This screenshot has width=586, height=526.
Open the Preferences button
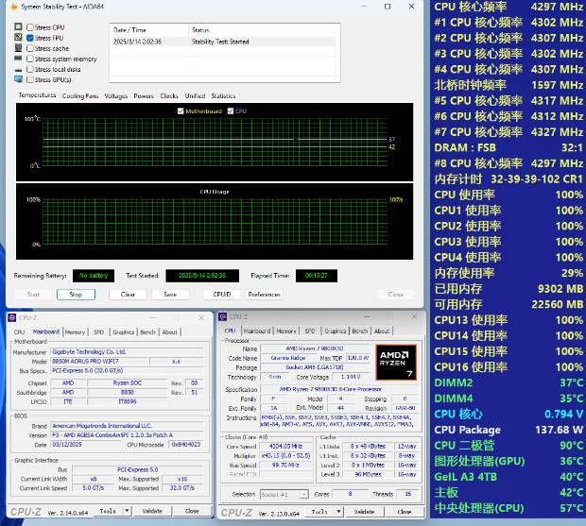pos(265,295)
